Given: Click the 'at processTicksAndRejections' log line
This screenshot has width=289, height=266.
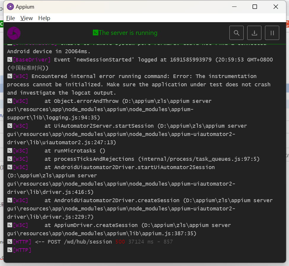Looking at the screenshot, I should point(152,159).
